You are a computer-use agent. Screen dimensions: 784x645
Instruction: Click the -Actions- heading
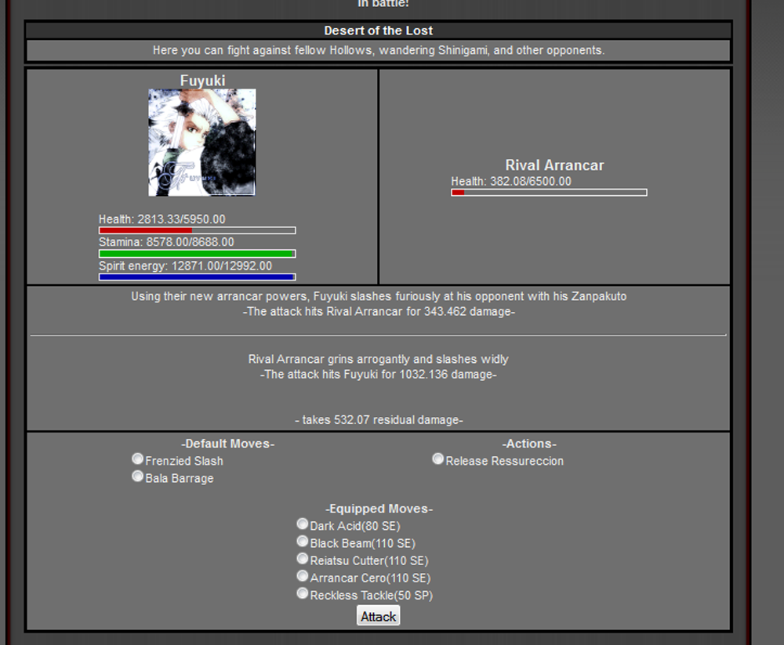[529, 444]
